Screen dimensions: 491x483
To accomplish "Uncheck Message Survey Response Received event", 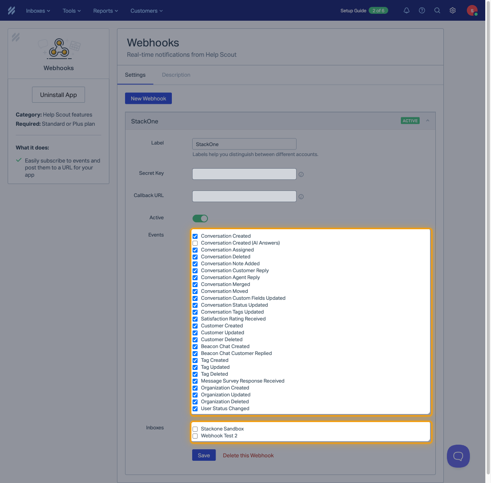I will click(195, 381).
